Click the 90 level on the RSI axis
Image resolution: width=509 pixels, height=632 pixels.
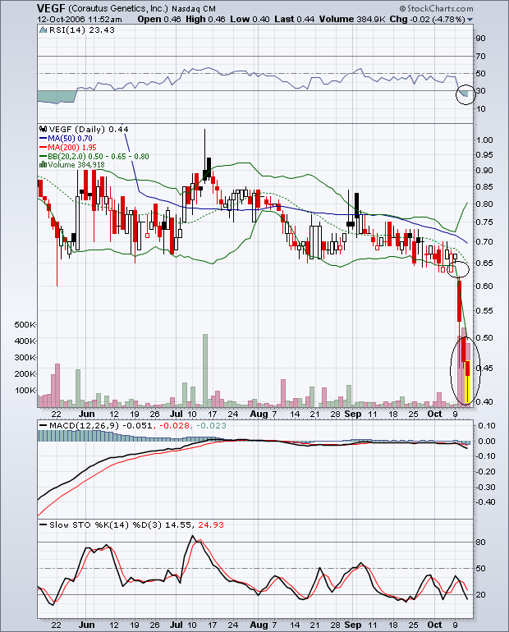[480, 39]
